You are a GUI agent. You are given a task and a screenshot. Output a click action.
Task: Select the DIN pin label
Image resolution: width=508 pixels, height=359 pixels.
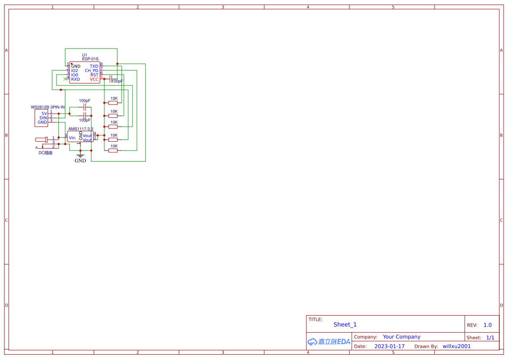43,118
